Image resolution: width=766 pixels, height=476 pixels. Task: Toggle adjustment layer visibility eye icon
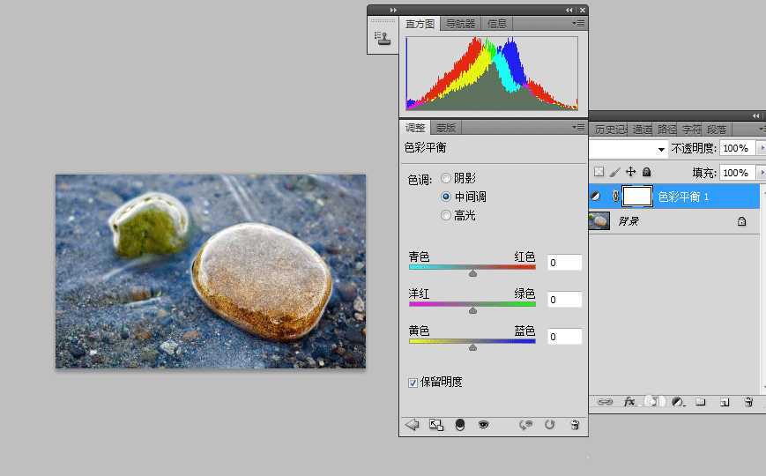coord(483,425)
